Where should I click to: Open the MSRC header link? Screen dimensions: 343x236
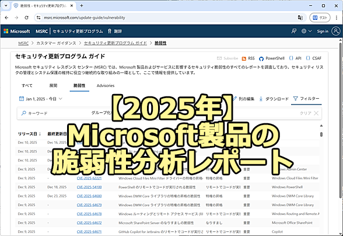[x=41, y=32]
